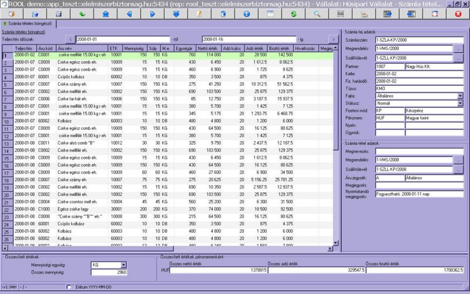The height and width of the screenshot is (294, 470).
Task: Sort by the Áru név column header
Action: [82, 48]
